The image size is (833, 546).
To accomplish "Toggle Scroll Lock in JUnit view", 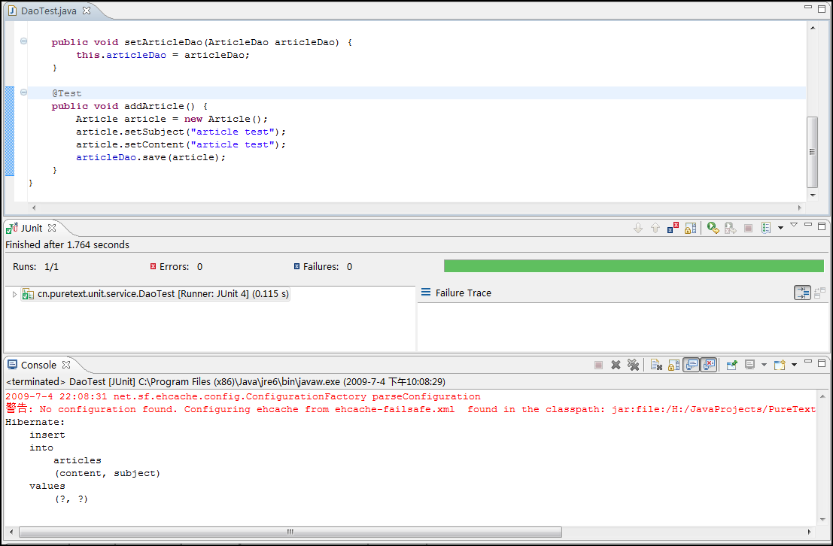I will (690, 228).
